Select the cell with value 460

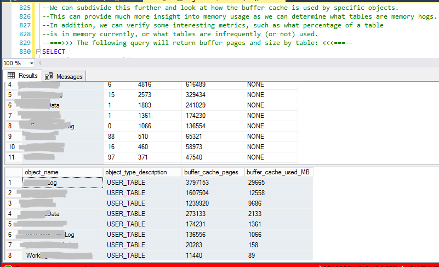click(x=158, y=147)
